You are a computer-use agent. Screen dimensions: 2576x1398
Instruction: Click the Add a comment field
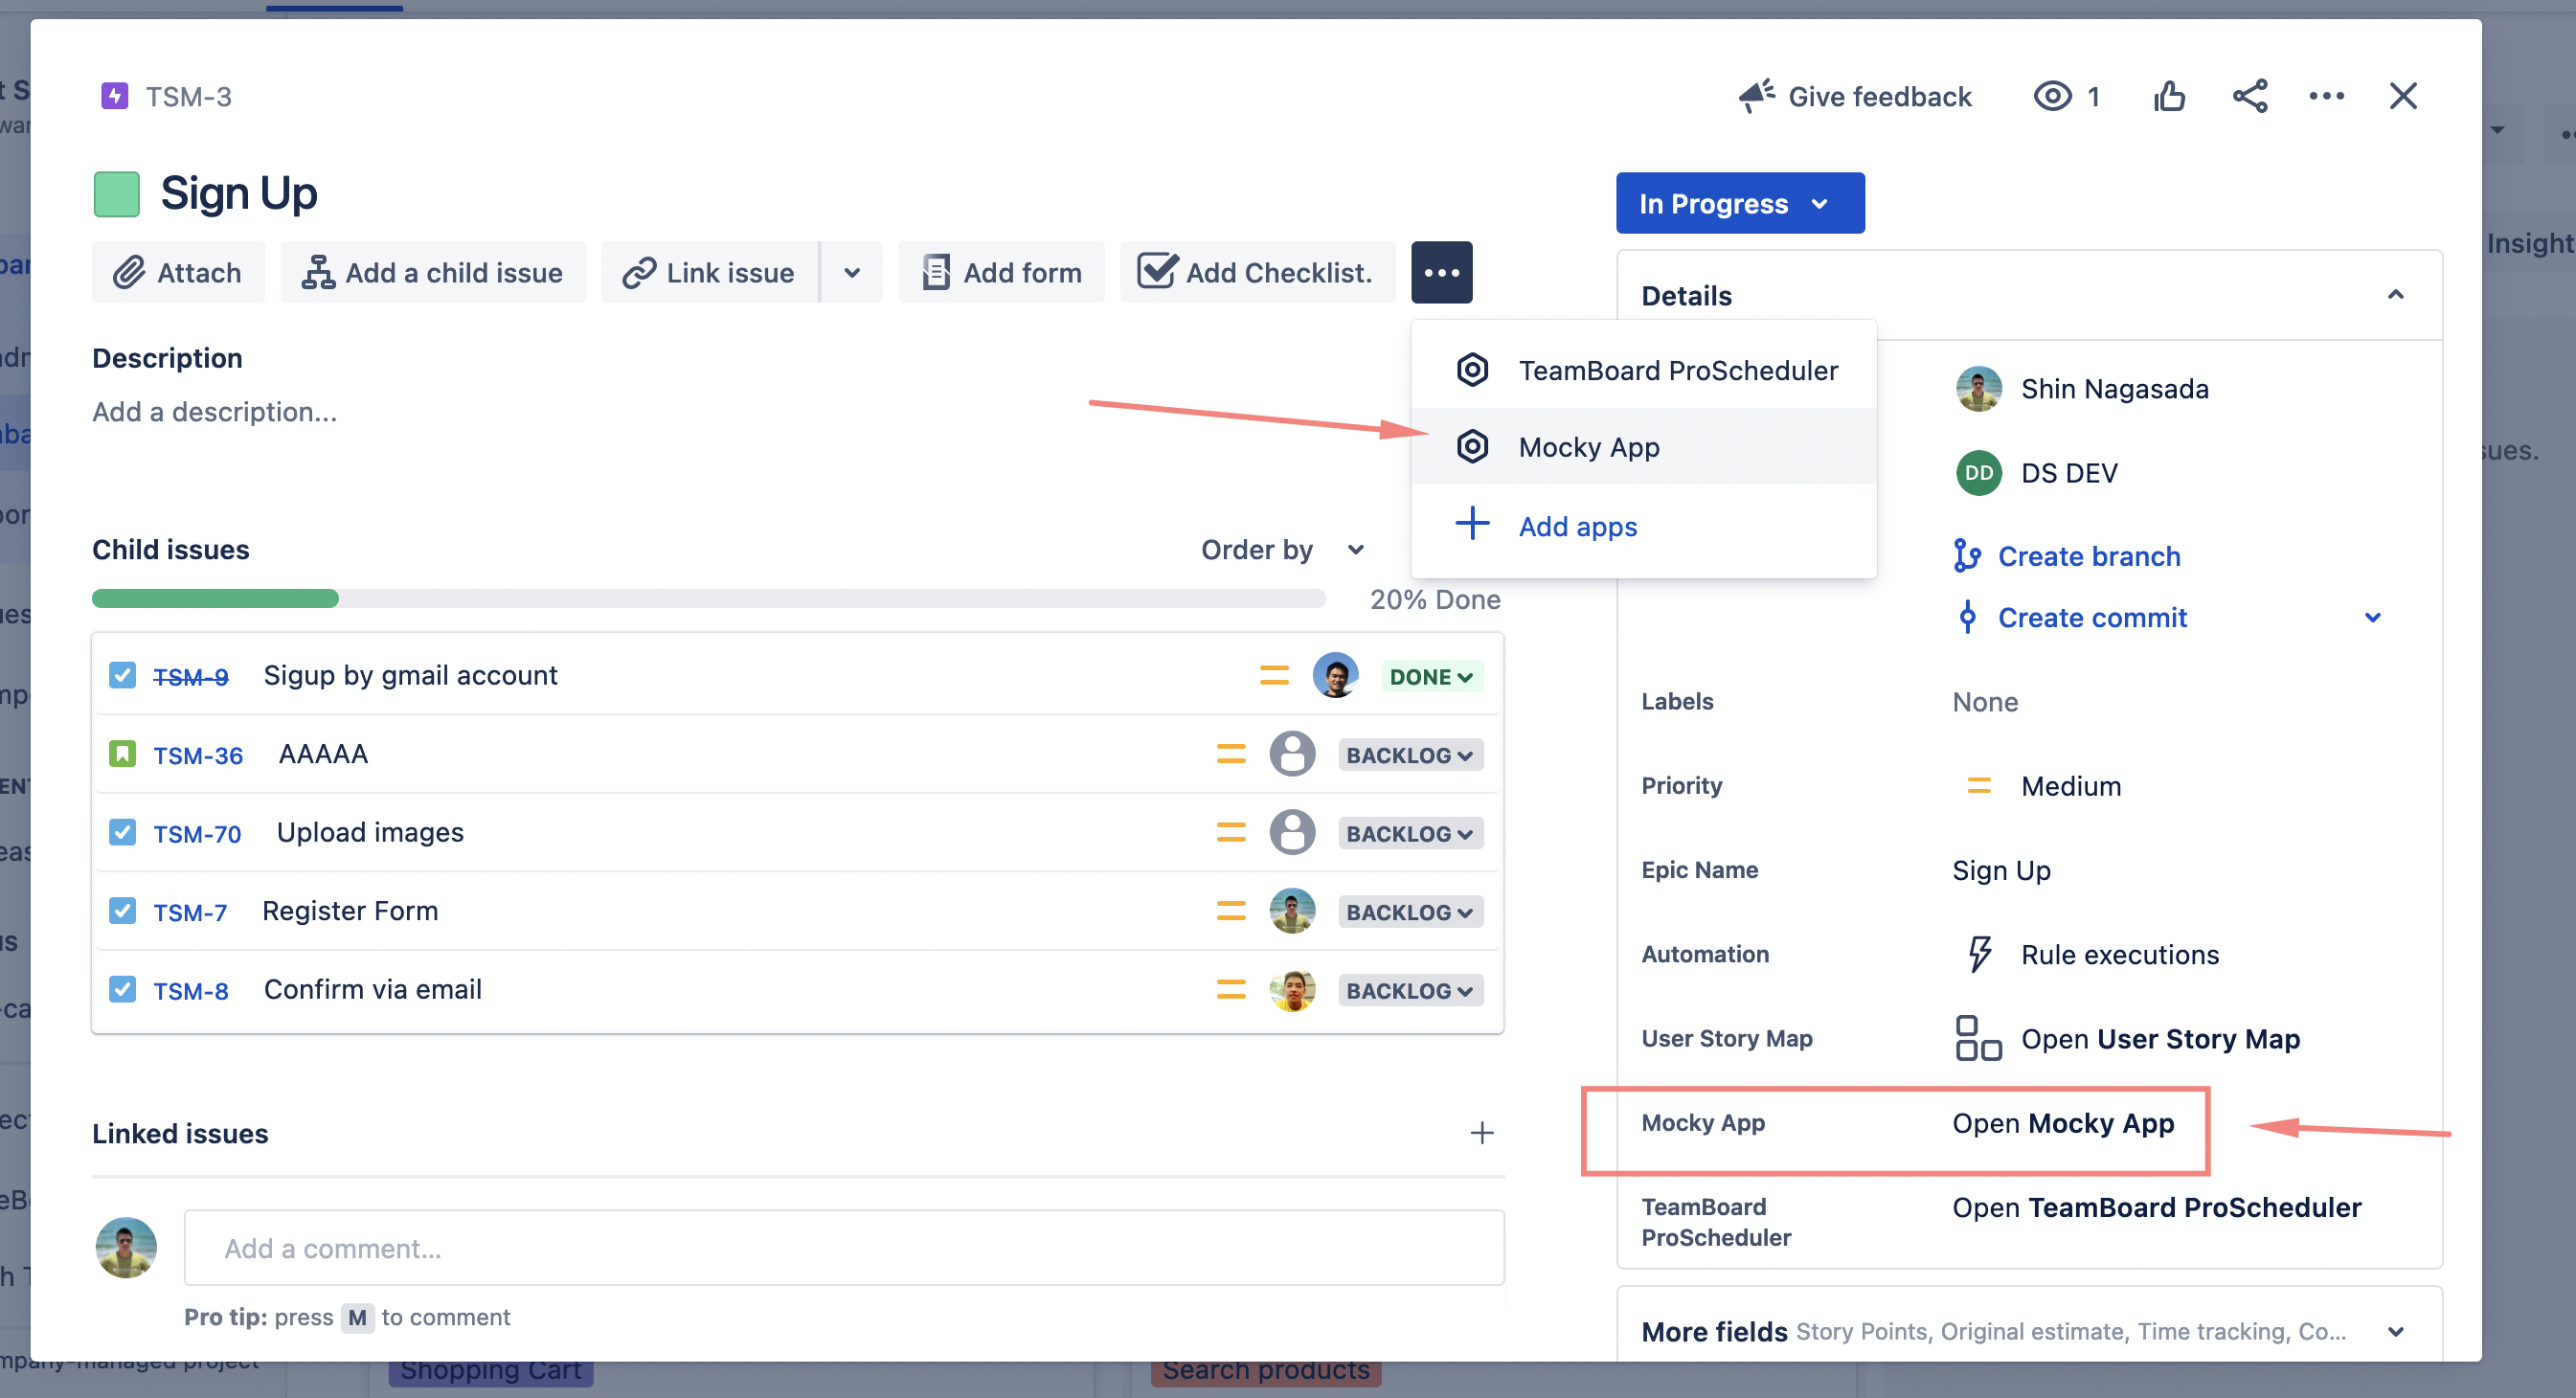pos(843,1247)
